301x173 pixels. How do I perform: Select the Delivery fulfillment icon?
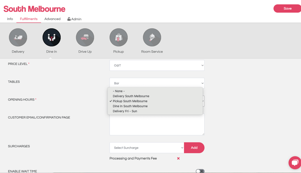tap(18, 38)
